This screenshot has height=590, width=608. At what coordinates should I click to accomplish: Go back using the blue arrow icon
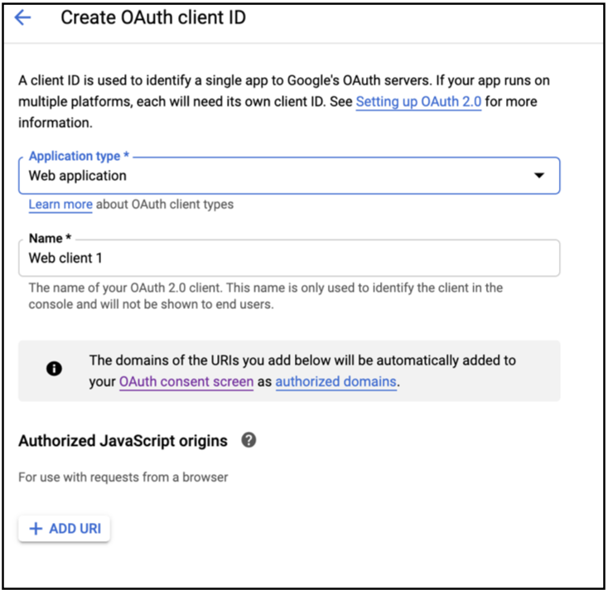click(x=22, y=17)
